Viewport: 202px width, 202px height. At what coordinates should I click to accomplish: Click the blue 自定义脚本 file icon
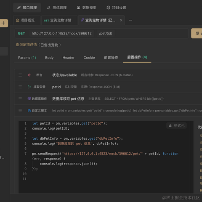pos(29,111)
